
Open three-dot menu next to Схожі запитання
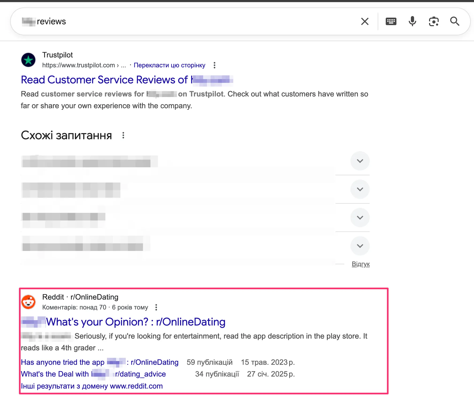123,135
